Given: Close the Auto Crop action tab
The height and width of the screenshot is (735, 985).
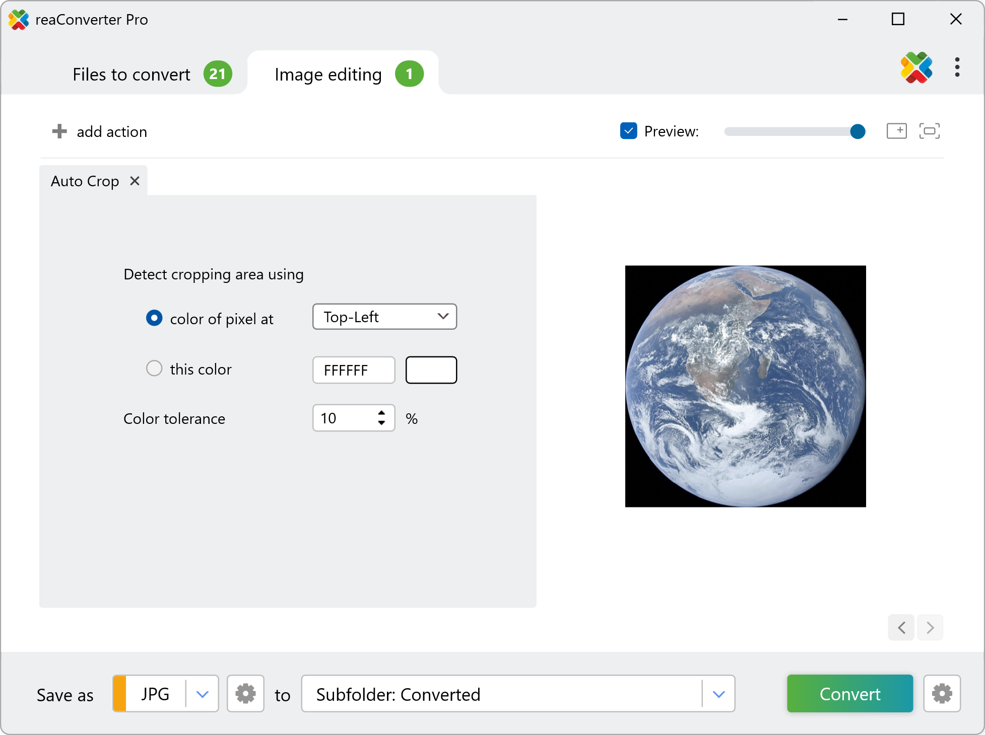Looking at the screenshot, I should coord(135,181).
